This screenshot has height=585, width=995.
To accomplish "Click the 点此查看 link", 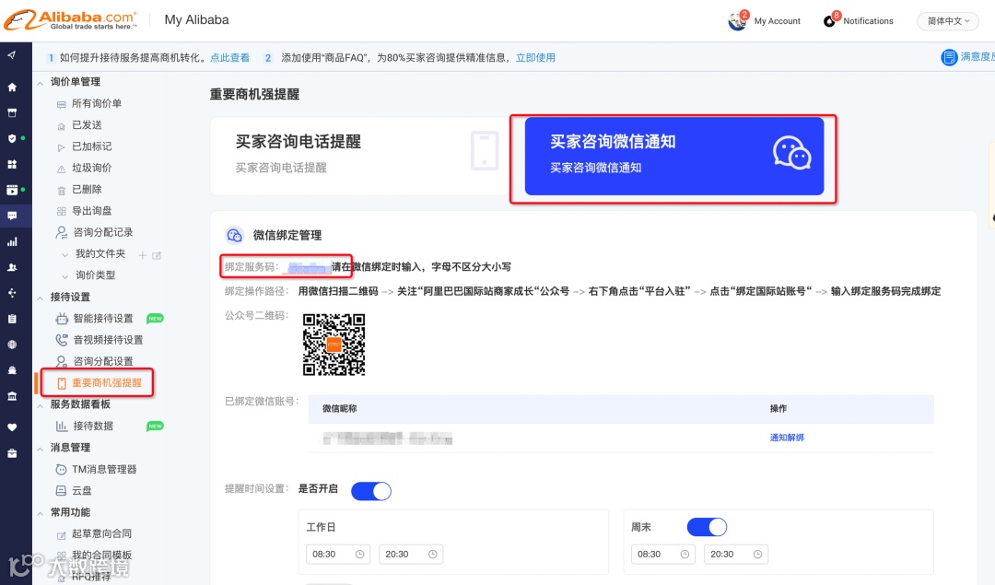I will click(229, 58).
